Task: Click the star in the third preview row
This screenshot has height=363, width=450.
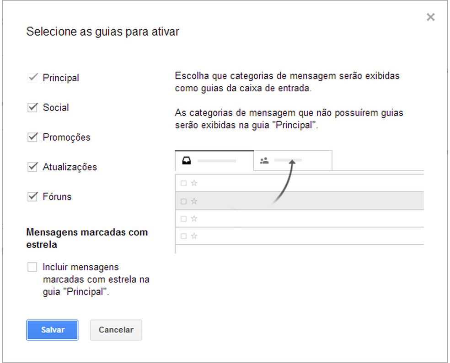Action: [x=194, y=219]
